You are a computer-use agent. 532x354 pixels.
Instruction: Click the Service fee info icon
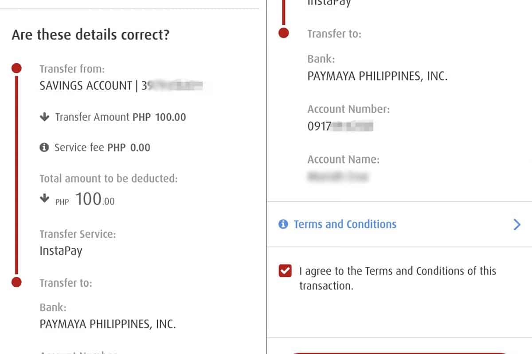pyautogui.click(x=44, y=148)
